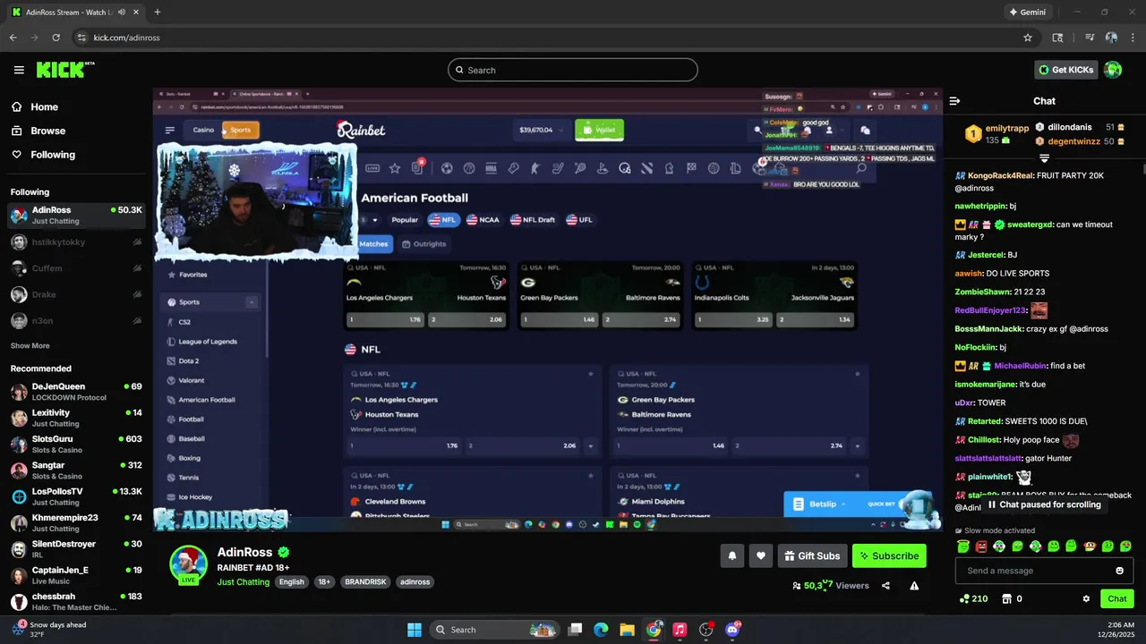Select hstikkytokky offline channel
The image size is (1146, 644).
pyautogui.click(x=75, y=242)
